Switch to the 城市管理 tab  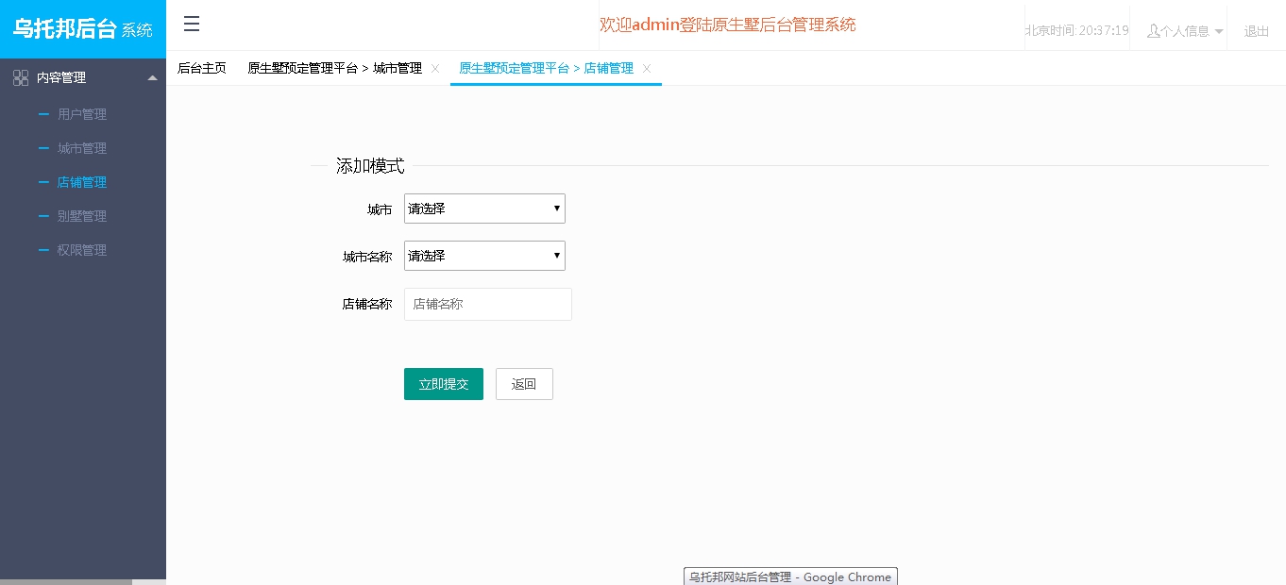pyautogui.click(x=334, y=69)
